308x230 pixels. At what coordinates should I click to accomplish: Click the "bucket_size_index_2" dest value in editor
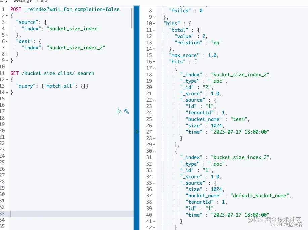[76, 48]
